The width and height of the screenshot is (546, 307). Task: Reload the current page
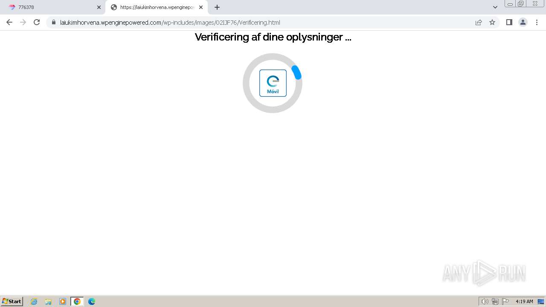click(x=37, y=22)
